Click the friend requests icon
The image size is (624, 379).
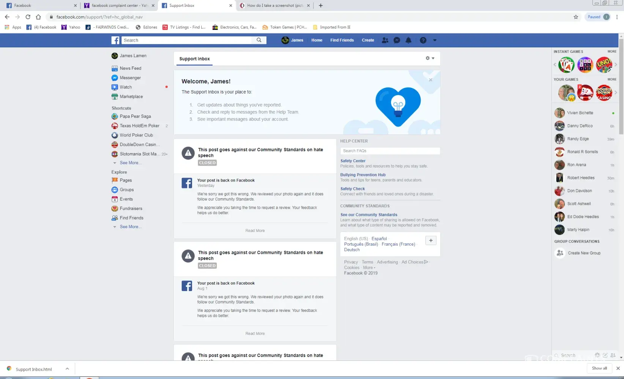click(385, 40)
